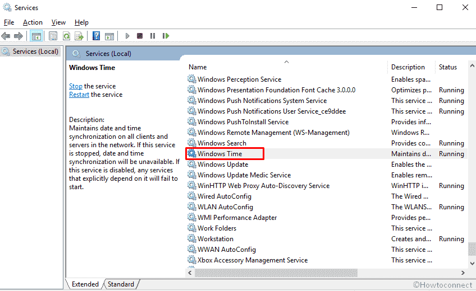The height and width of the screenshot is (291, 476).
Task: Open the Properties toolbar icon
Action: click(x=53, y=36)
